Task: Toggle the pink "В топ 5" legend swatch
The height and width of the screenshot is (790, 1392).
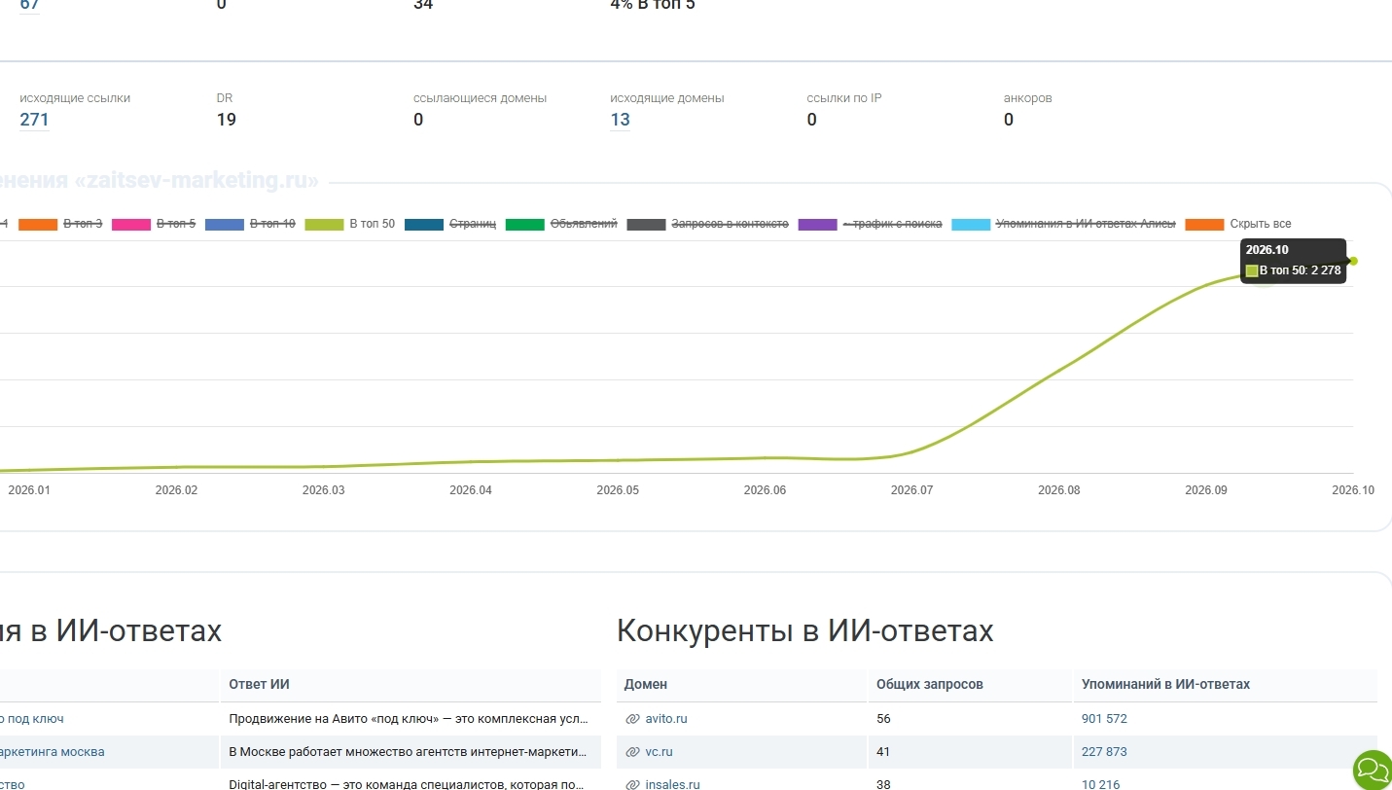Action: pyautogui.click(x=131, y=225)
